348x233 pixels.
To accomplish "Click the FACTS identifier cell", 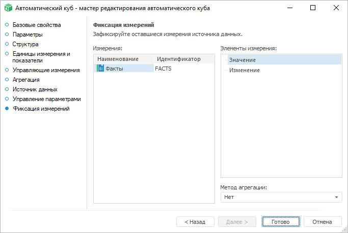I will point(163,69).
